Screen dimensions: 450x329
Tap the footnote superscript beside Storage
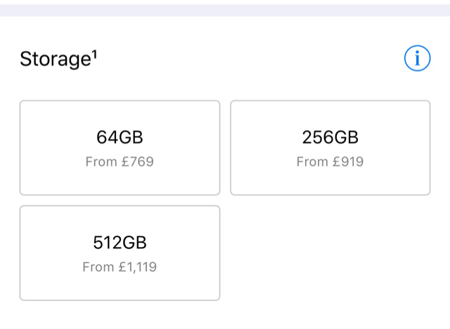click(x=93, y=54)
